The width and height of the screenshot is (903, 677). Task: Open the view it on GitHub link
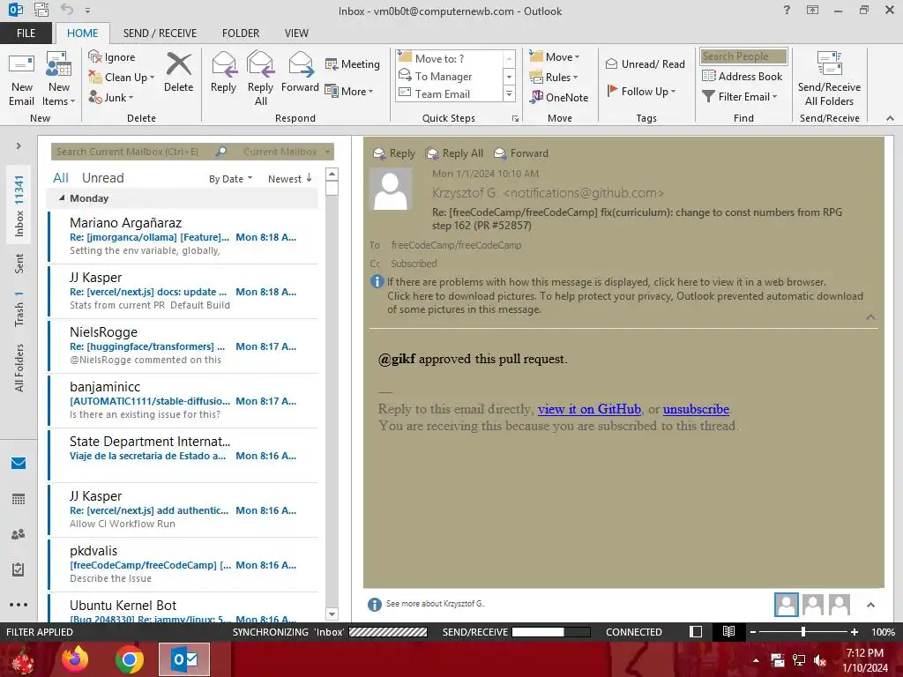pyautogui.click(x=589, y=409)
